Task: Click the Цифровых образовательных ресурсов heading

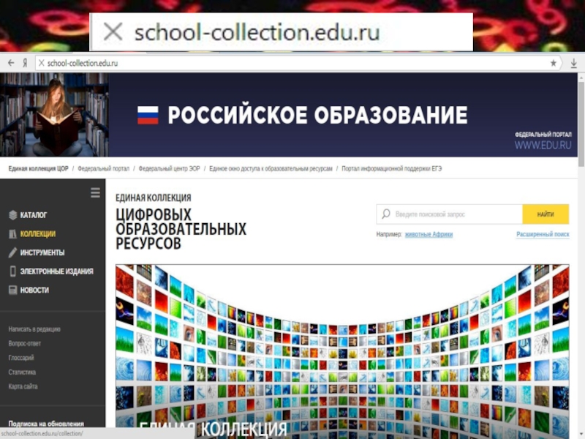Action: coord(181,229)
